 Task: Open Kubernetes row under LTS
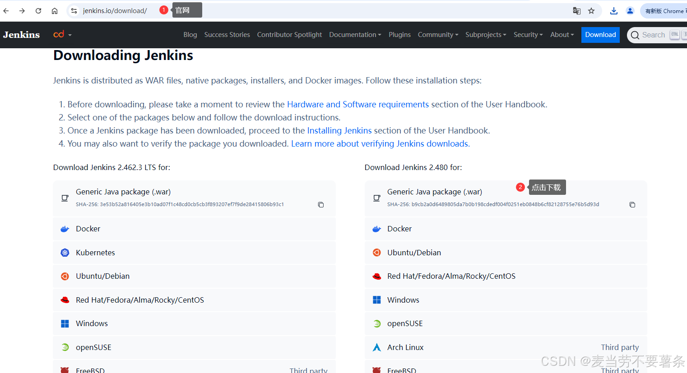coord(194,253)
